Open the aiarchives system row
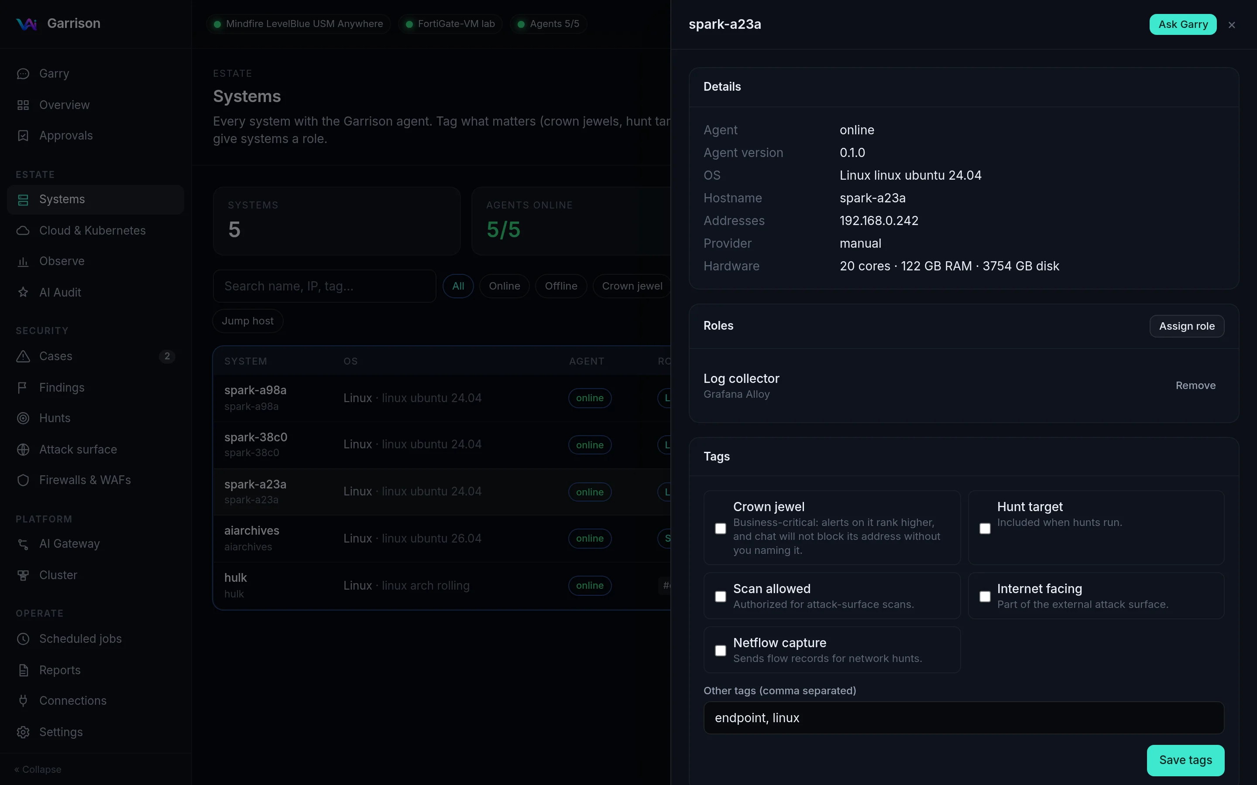The height and width of the screenshot is (785, 1257). (x=442, y=539)
